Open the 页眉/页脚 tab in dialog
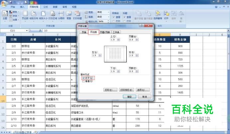Image resolution: width=230 pixels, height=134 pixels. pos(105,32)
